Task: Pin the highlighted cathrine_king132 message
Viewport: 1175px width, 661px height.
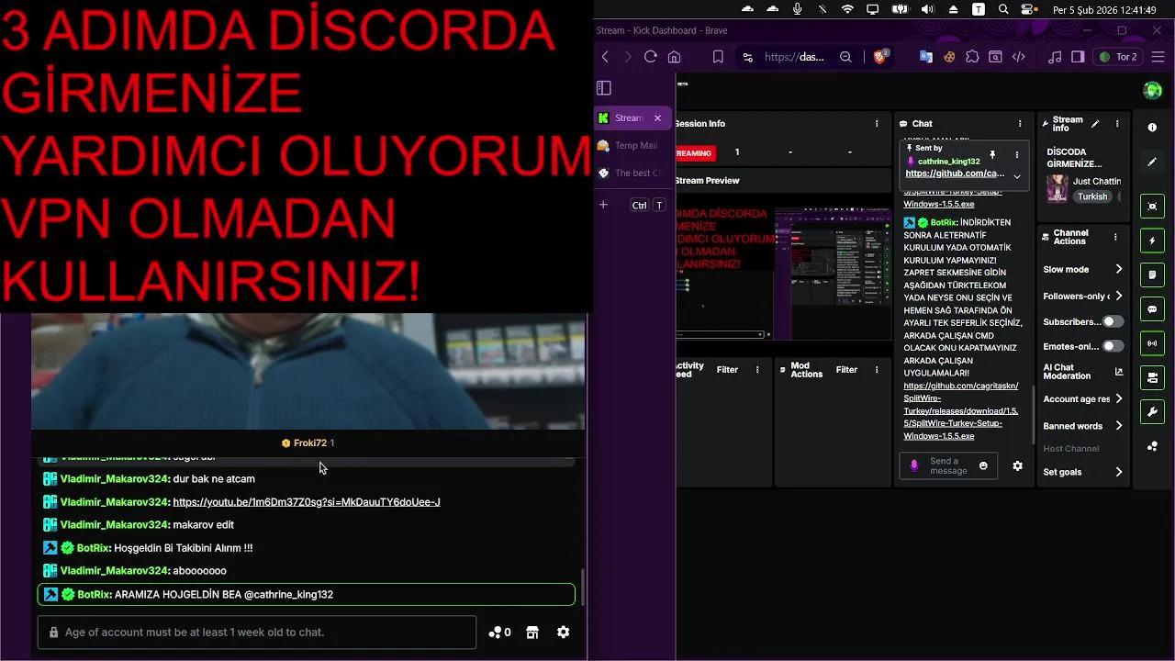Action: coord(993,155)
